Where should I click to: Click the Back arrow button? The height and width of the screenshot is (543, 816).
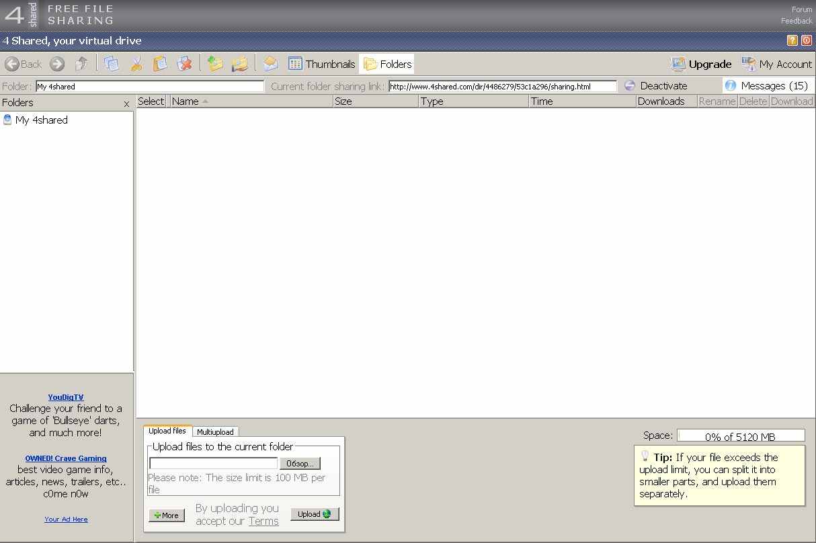tap(24, 64)
